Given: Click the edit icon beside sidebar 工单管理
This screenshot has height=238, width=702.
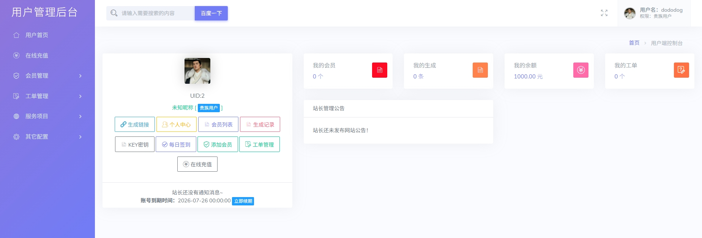Looking at the screenshot, I should 16,96.
